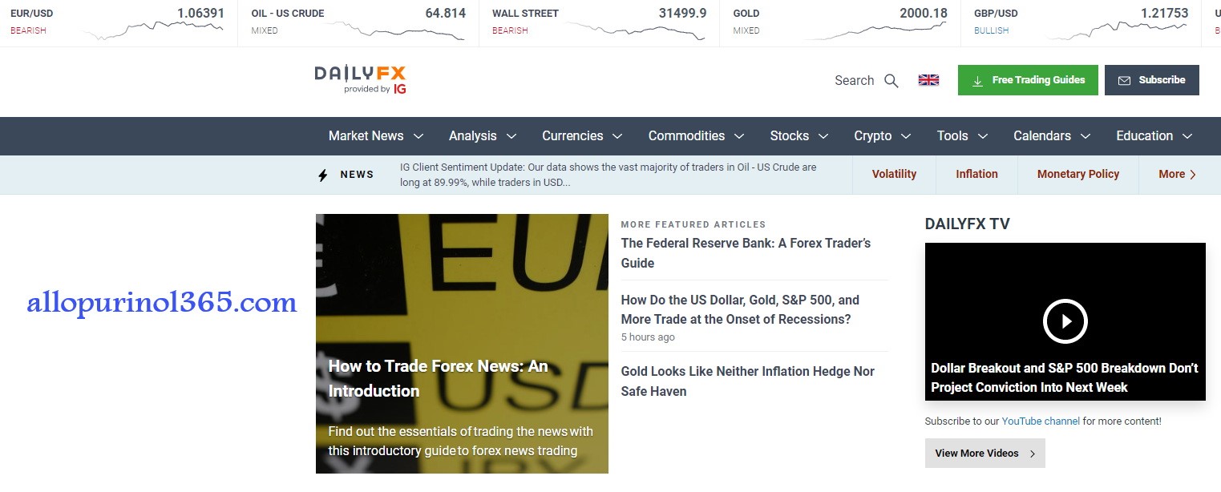1221x492 pixels.
Task: Click the Dollar Breakout video title
Action: pos(1064,377)
